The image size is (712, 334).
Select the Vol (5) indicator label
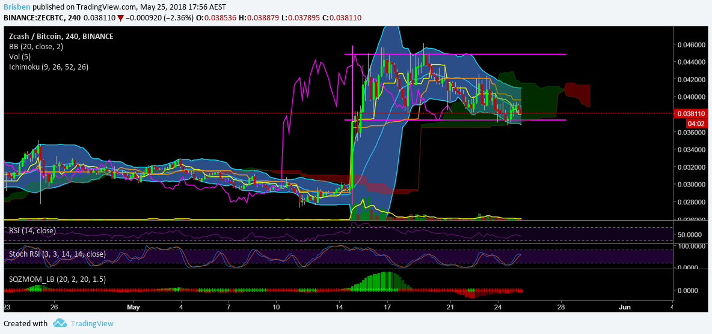tap(20, 56)
